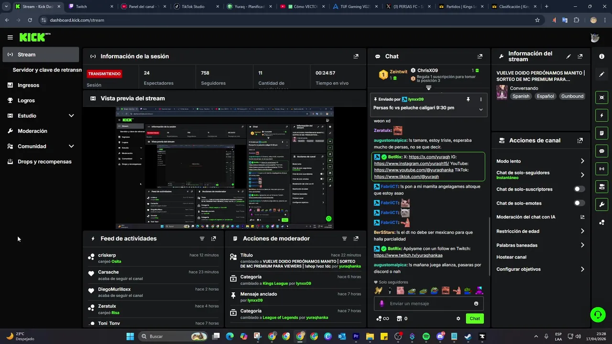Image resolution: width=612 pixels, height=344 pixels.
Task: Open Chat de solo-seguidores options arrow
Action: pyautogui.click(x=582, y=175)
